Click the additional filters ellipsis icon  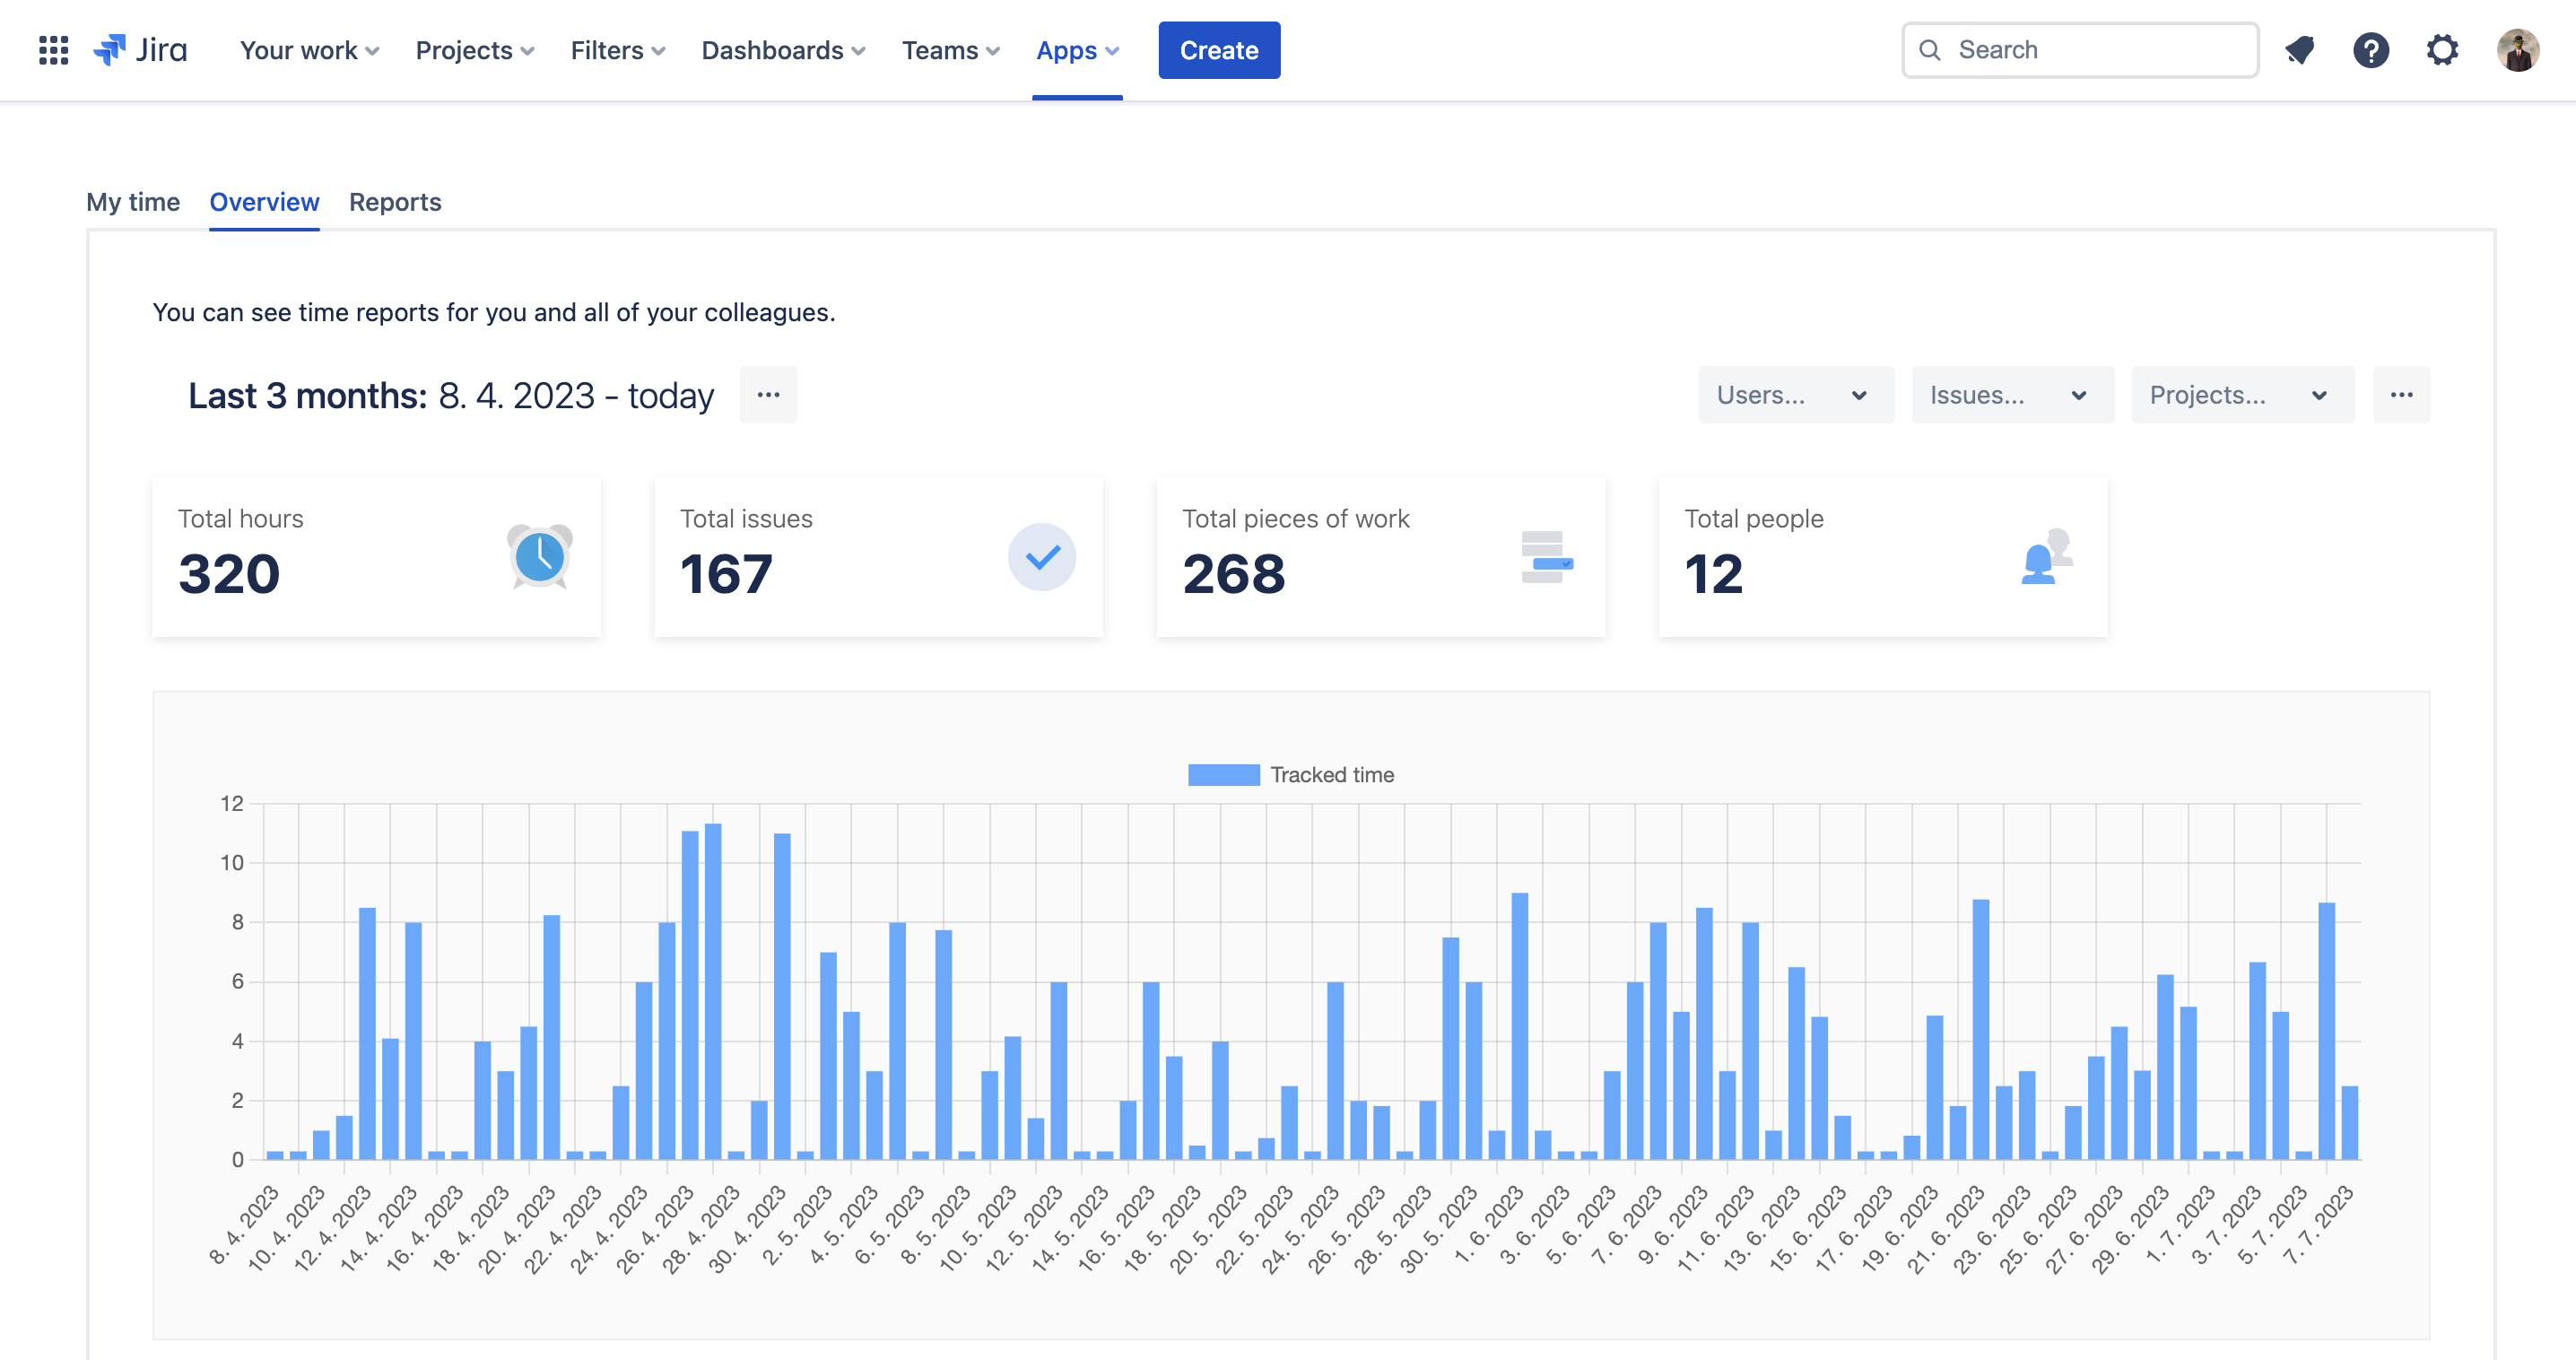pos(2400,394)
